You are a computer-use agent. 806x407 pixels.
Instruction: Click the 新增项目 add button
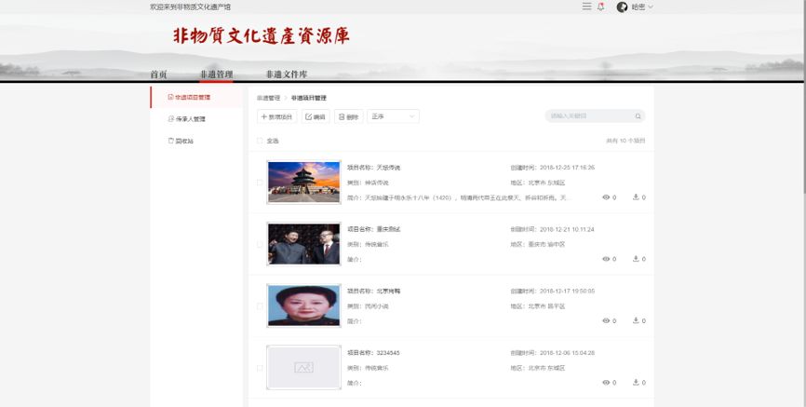coord(276,116)
